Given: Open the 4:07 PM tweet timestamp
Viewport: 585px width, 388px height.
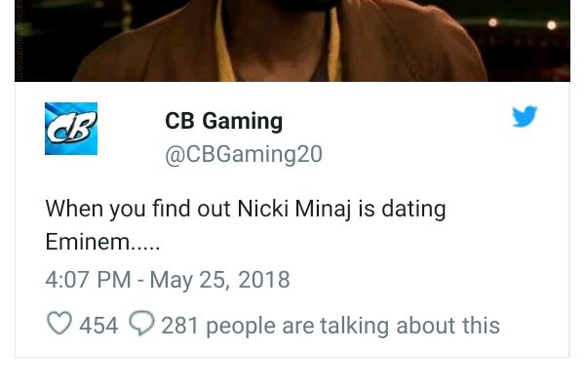Looking at the screenshot, I should [88, 280].
